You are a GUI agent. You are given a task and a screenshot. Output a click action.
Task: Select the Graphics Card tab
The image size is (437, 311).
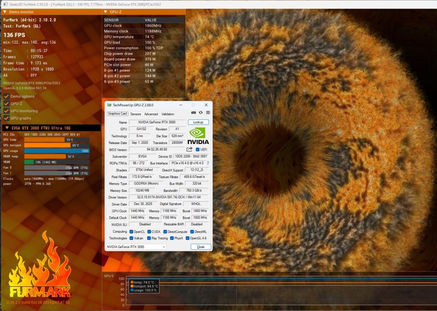[x=117, y=114]
